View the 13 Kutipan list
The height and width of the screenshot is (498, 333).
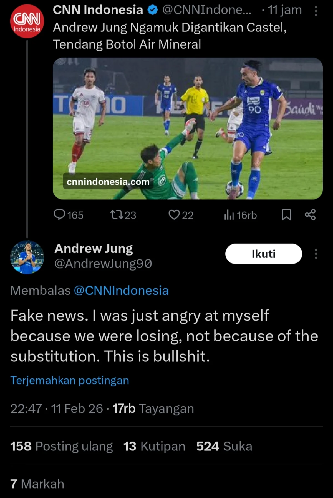point(154,446)
